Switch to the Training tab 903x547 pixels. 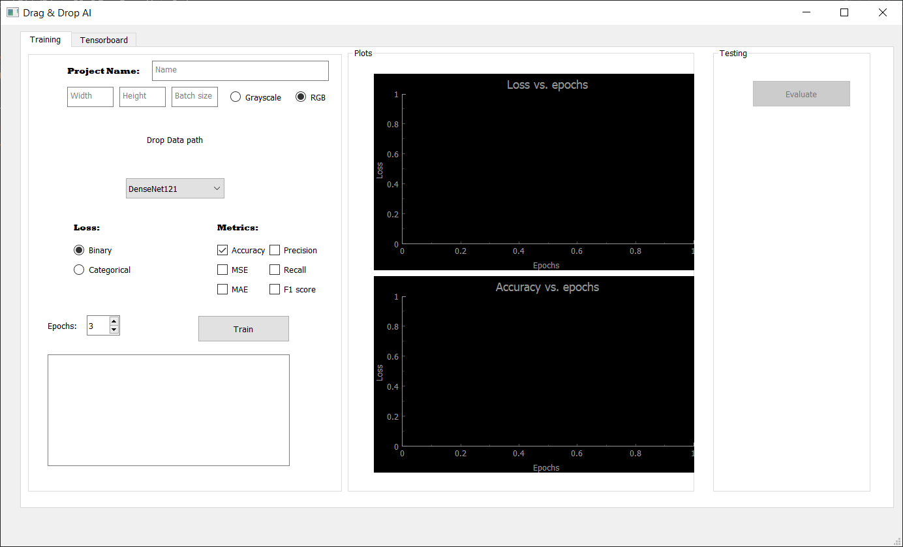tap(46, 40)
